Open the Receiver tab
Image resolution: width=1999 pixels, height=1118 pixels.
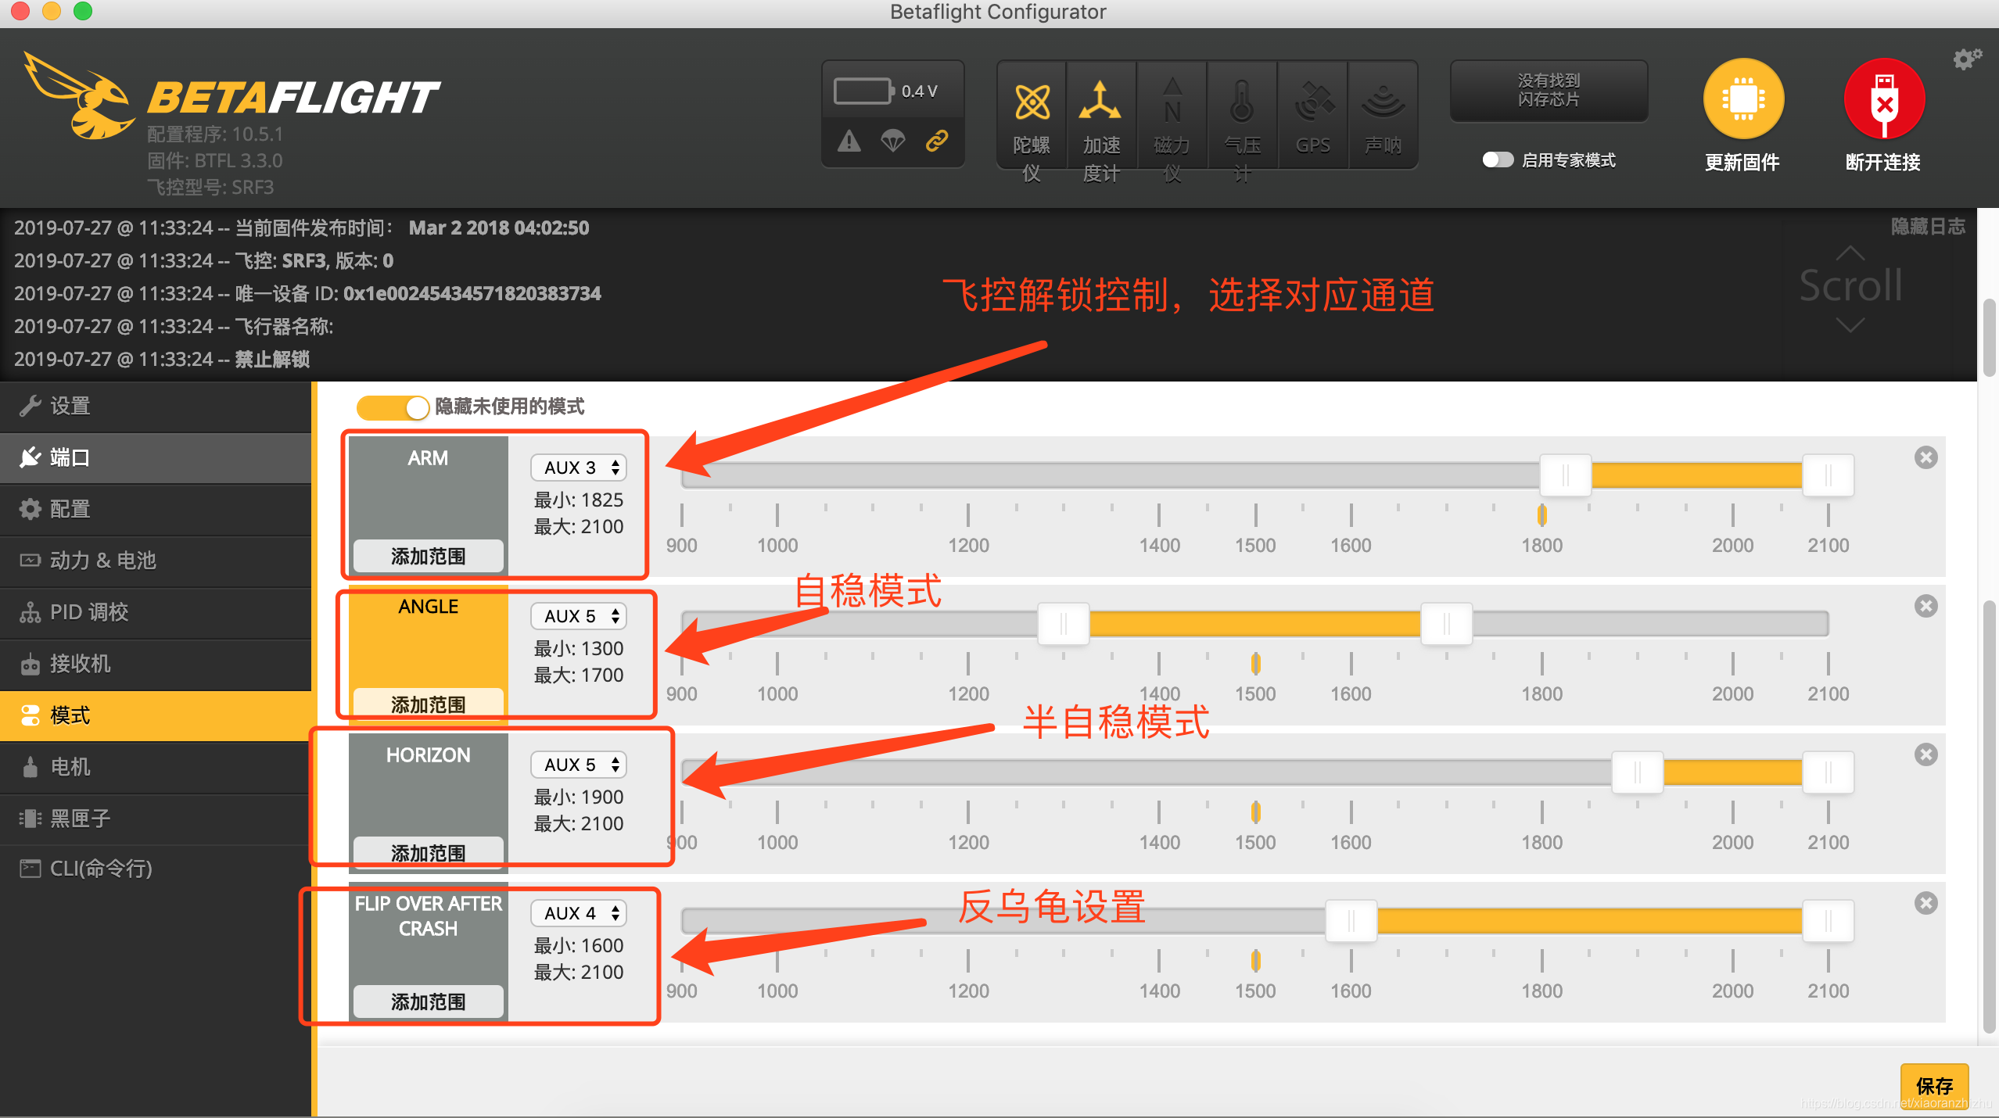(x=156, y=664)
